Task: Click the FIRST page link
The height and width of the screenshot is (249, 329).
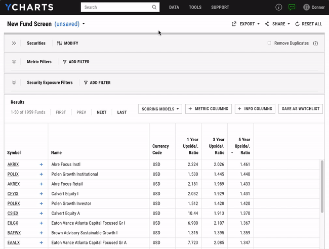Action: pos(61,112)
